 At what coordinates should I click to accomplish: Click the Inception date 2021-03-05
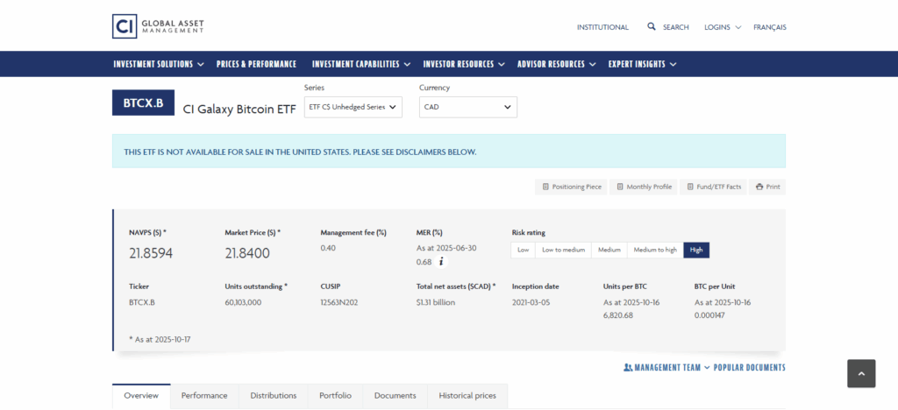coord(531,302)
